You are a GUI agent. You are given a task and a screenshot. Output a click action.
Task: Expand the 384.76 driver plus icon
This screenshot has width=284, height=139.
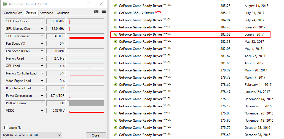point(116,27)
